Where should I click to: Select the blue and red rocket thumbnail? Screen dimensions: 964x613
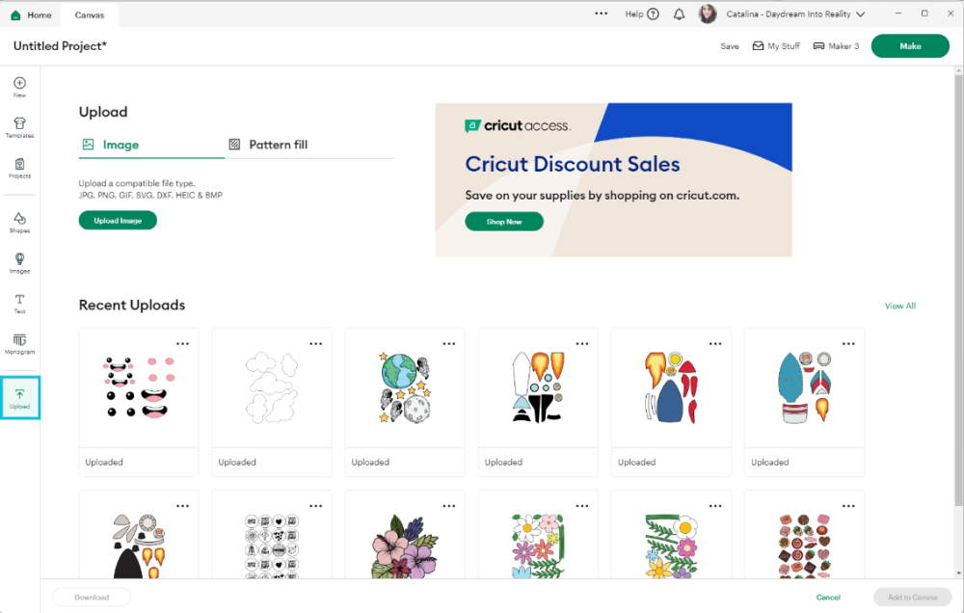coord(671,387)
